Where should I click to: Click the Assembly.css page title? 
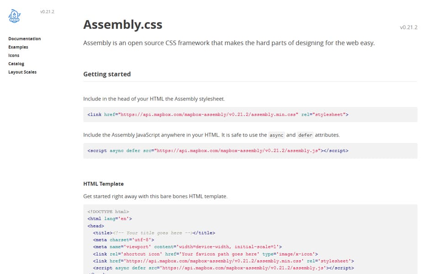click(122, 25)
